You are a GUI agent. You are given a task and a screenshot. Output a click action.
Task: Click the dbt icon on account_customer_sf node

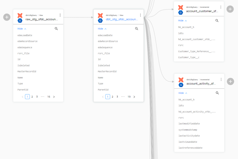[181, 8]
